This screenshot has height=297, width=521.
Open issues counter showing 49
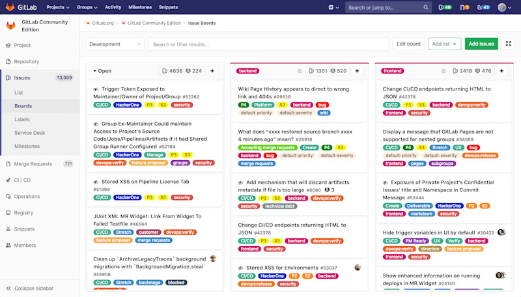pos(445,7)
